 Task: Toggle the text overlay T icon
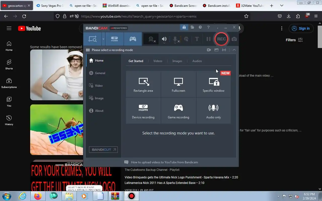pos(197,39)
